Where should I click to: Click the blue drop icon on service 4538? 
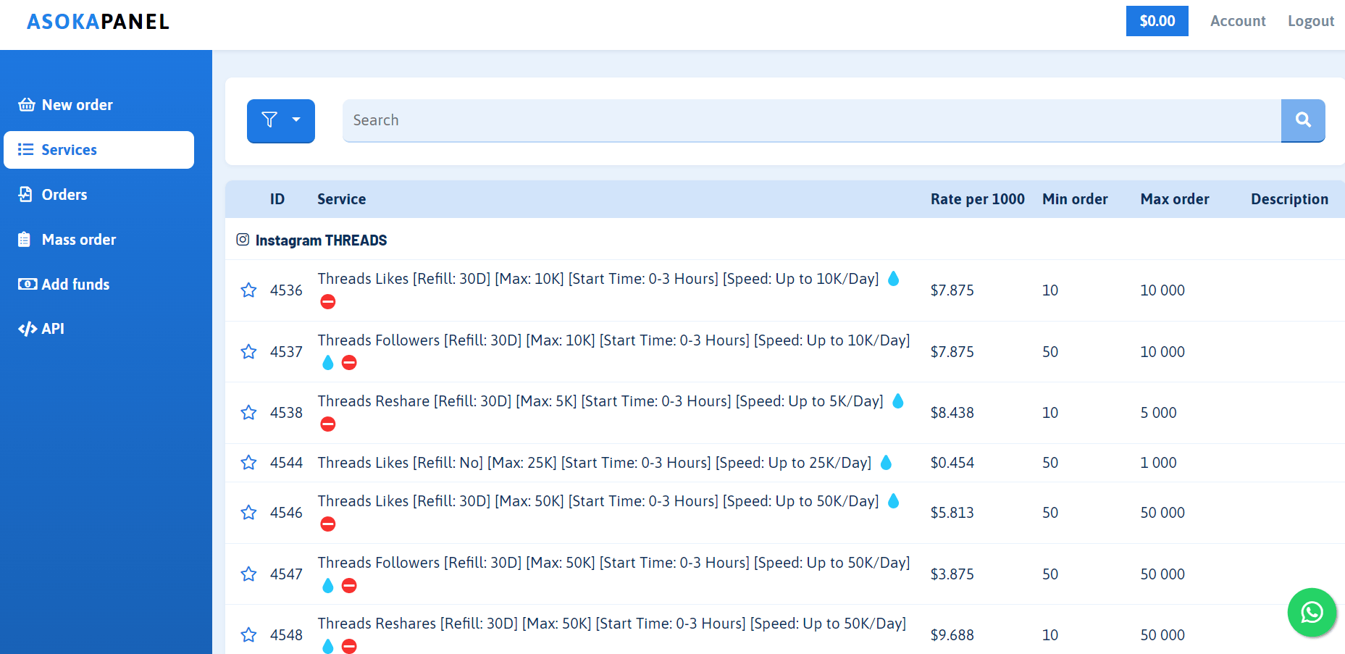coord(898,401)
